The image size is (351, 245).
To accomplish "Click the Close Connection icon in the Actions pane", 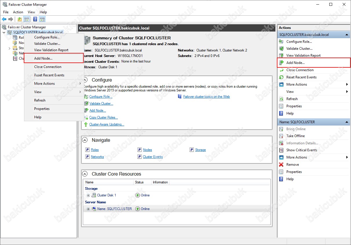I will (281, 70).
